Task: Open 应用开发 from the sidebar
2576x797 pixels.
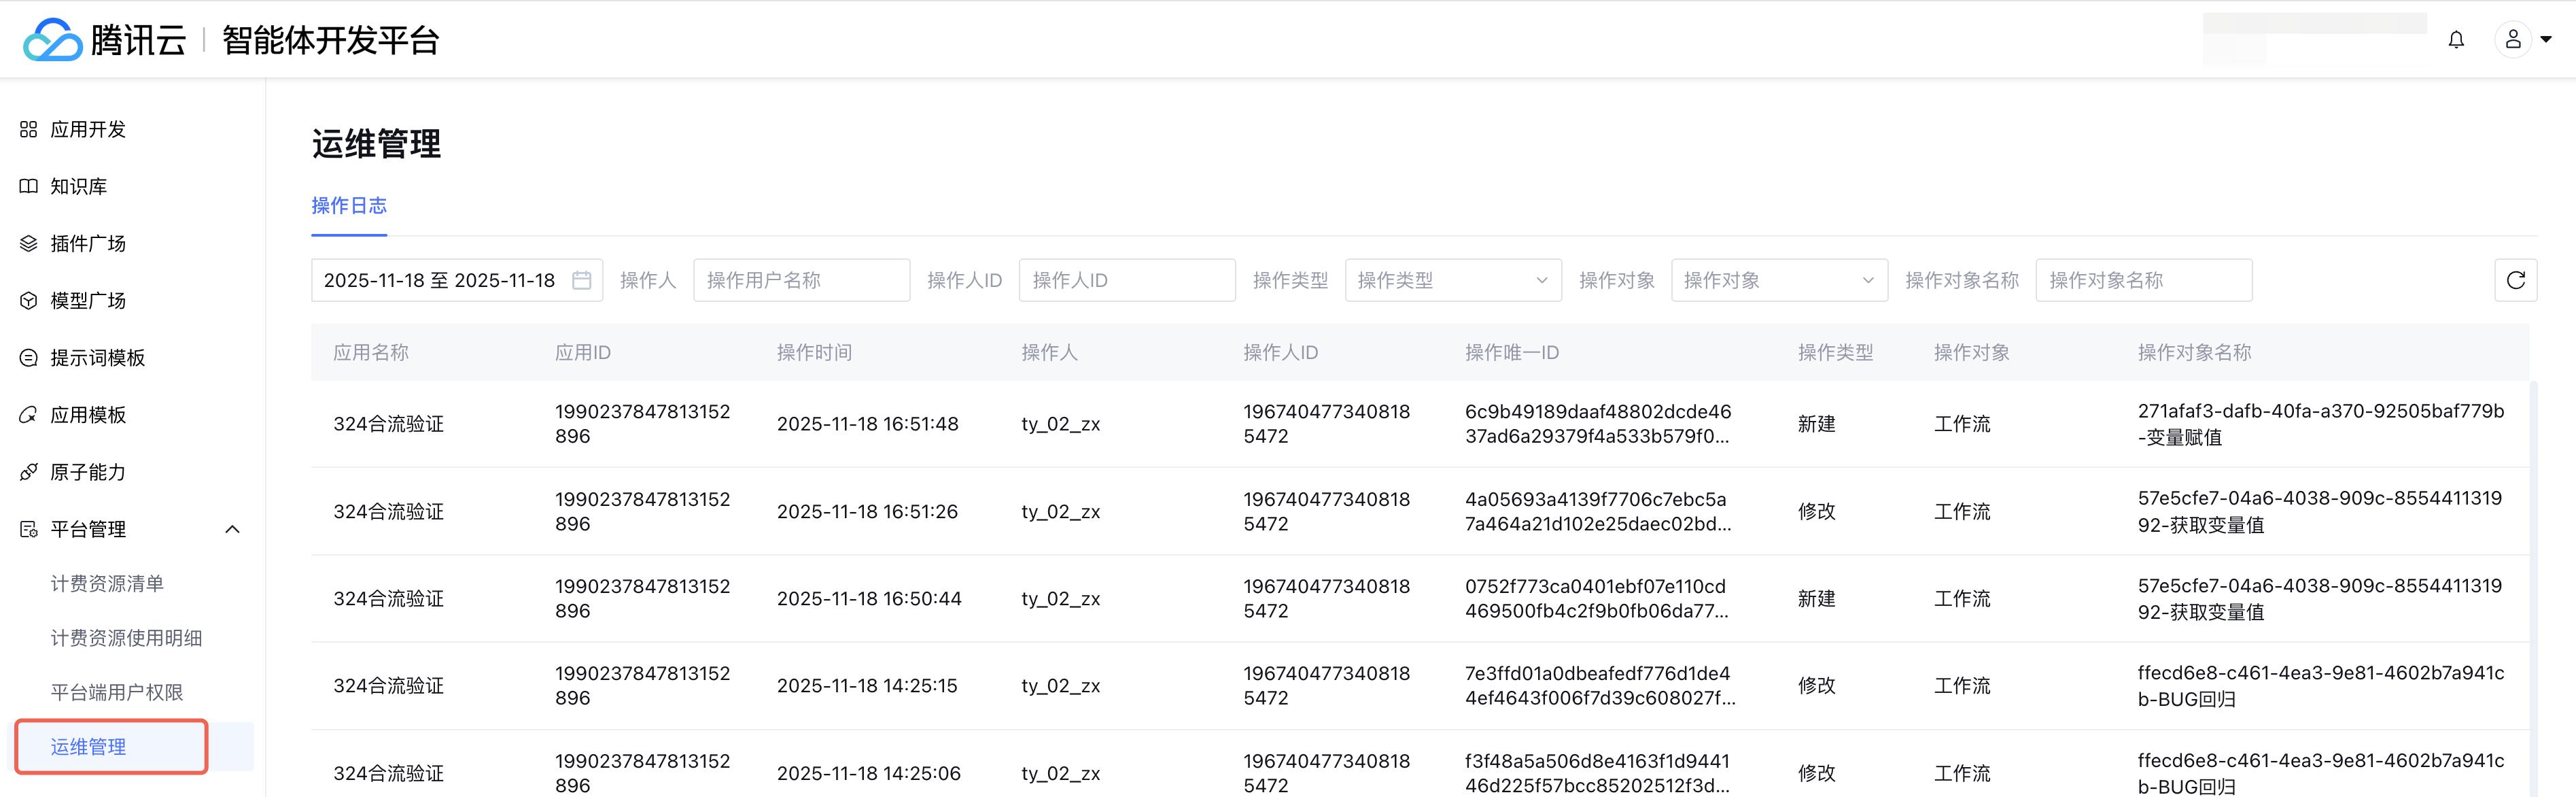Action: (x=88, y=129)
